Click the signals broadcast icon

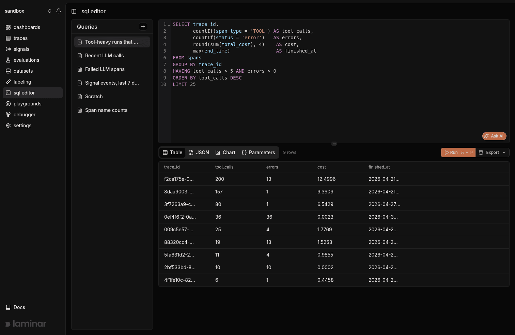pyautogui.click(x=8, y=49)
